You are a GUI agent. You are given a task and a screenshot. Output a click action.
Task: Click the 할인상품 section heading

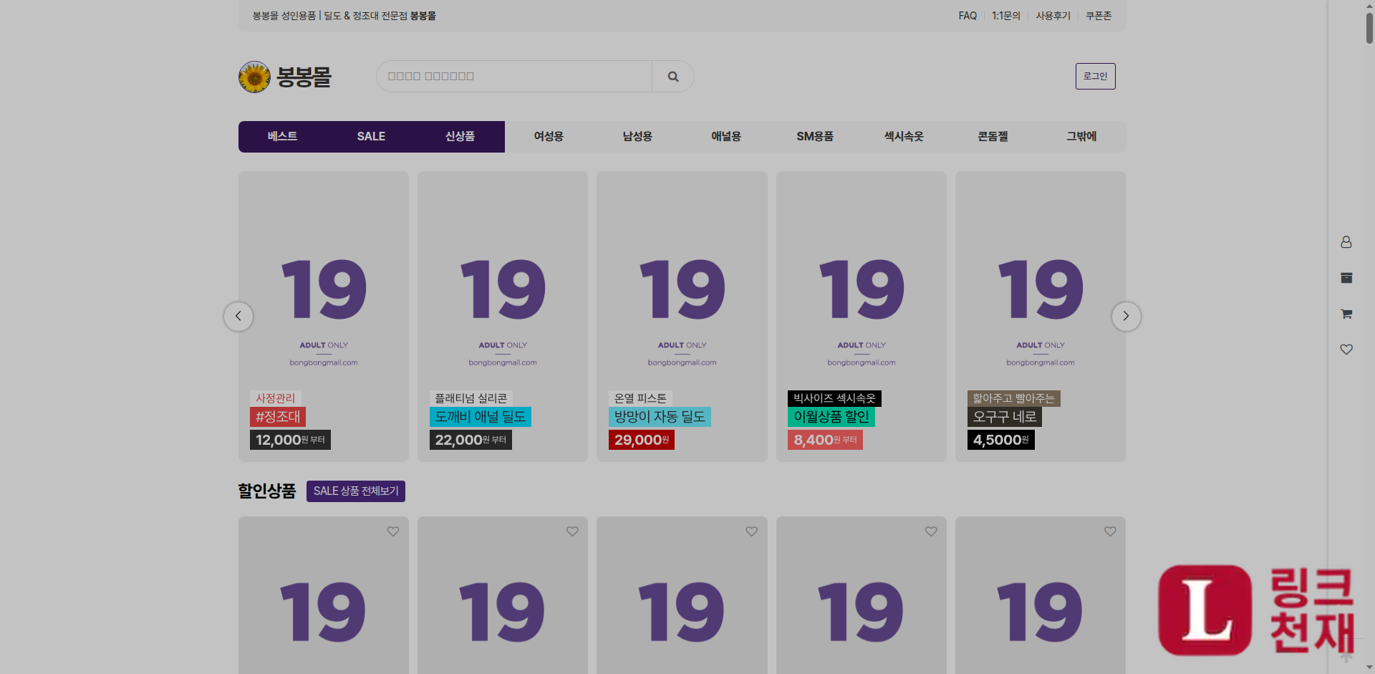(x=267, y=491)
